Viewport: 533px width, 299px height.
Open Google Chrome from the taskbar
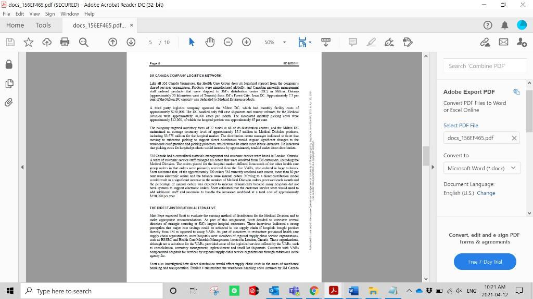[x=314, y=291]
